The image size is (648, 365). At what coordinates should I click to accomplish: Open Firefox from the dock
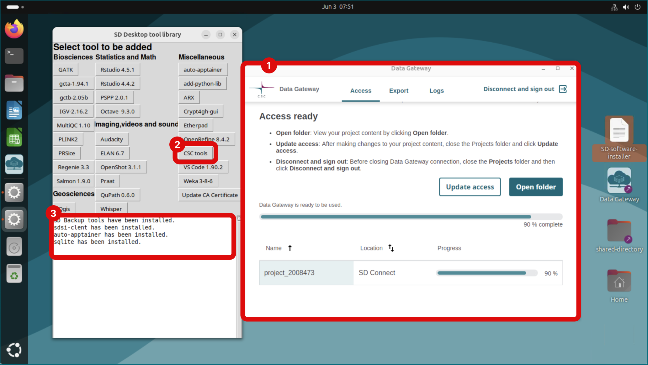click(x=14, y=29)
